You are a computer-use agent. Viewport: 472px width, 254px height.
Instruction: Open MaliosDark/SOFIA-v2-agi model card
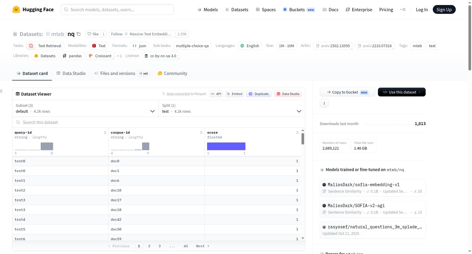pos(373,209)
